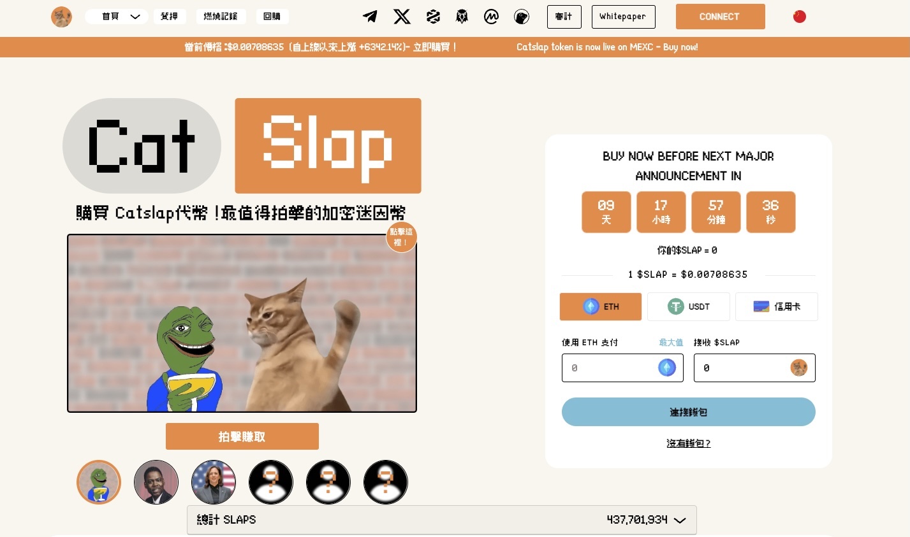Click the China flag language icon

799,17
